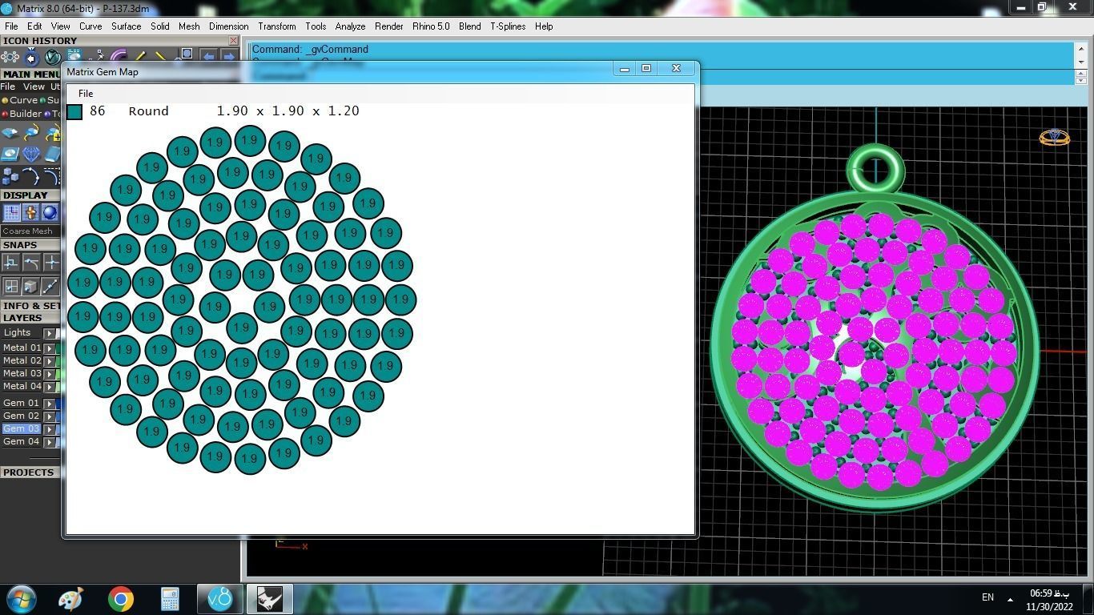Open the Projects panel header
1094x615 pixels.
29,472
